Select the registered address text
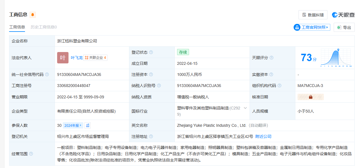This screenshot has width=359, height=168. [x=215, y=136]
